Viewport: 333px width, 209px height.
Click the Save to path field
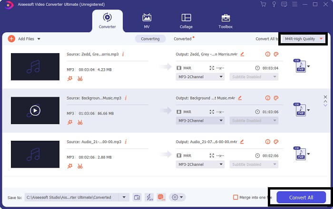73,197
